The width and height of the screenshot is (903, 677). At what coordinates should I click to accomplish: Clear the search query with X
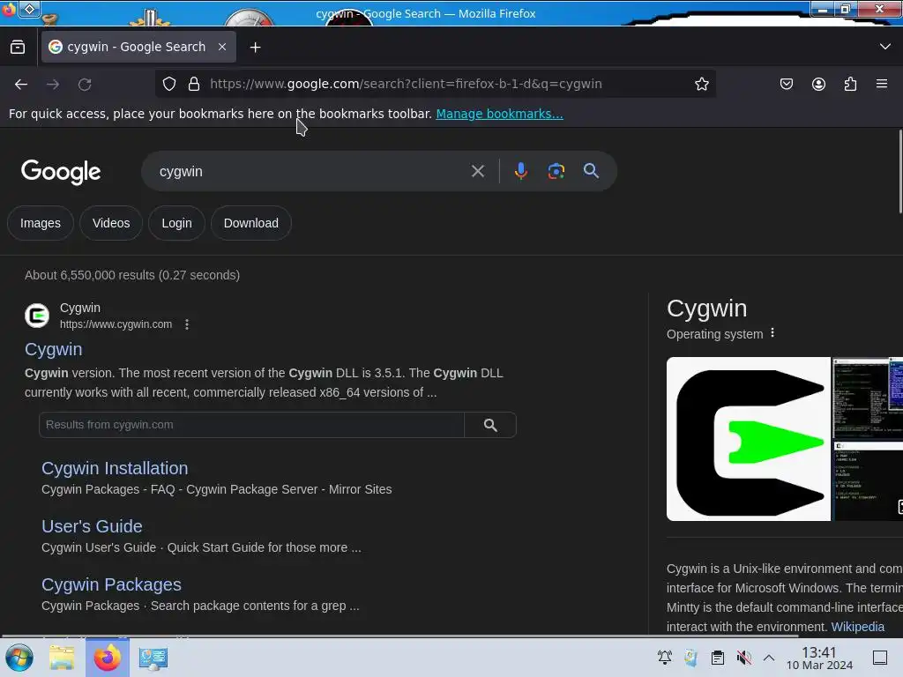coord(477,171)
